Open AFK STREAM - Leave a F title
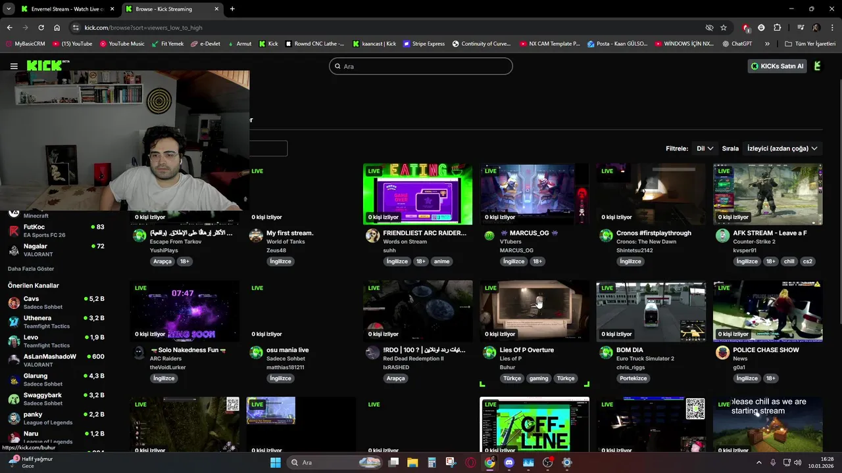This screenshot has width=842, height=473. (770, 233)
